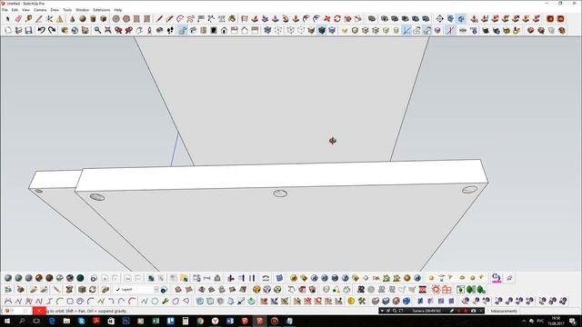582x327 pixels.
Task: Click the red X button in status bar
Action: pyautogui.click(x=39, y=311)
